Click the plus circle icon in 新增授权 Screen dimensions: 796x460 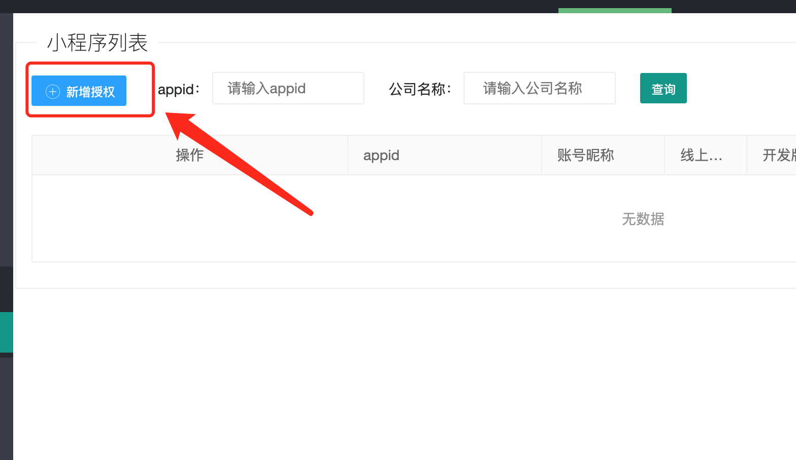[53, 92]
